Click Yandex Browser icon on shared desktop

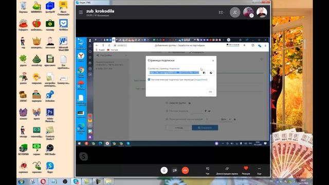click(x=81, y=57)
